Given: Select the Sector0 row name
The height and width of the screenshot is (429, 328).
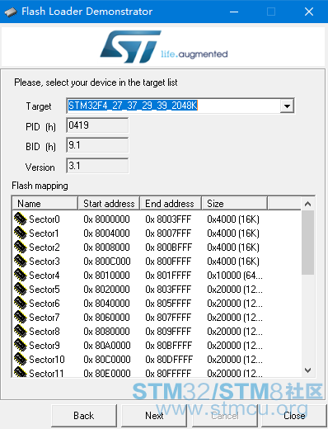Looking at the screenshot, I should (x=45, y=219).
